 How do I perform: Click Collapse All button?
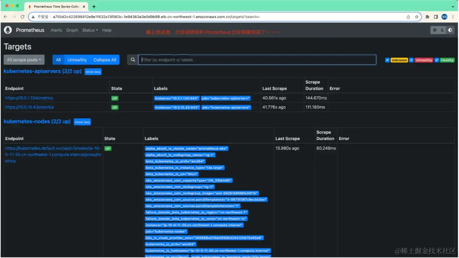coord(105,60)
